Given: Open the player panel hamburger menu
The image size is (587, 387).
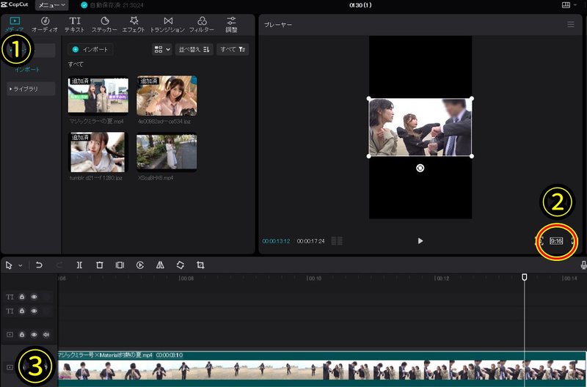Looking at the screenshot, I should [x=571, y=24].
